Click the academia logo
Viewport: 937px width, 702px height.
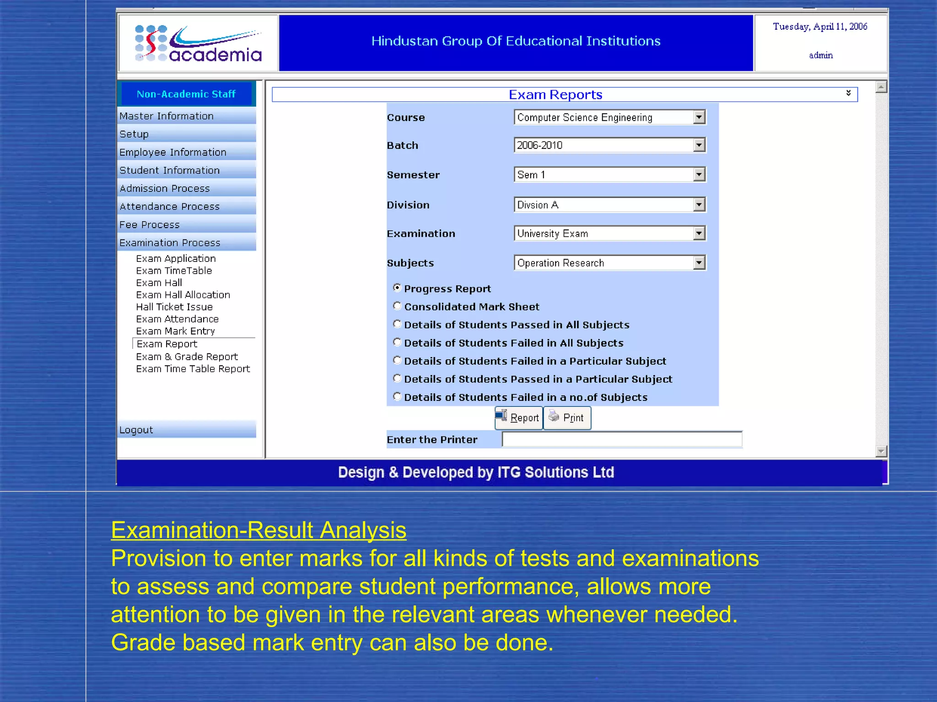click(198, 43)
